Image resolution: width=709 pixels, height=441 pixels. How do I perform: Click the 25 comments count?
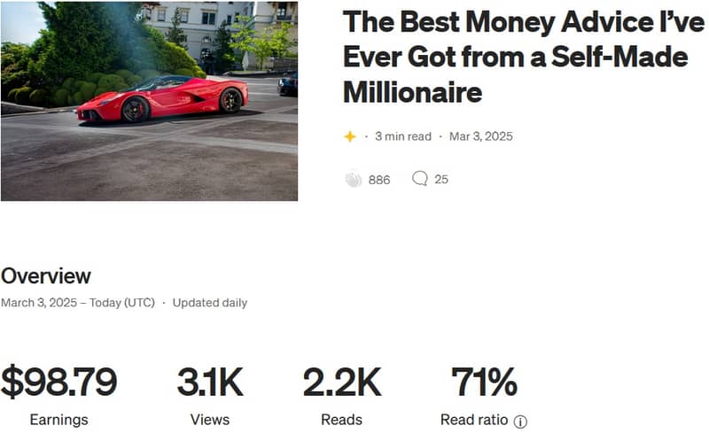click(441, 179)
